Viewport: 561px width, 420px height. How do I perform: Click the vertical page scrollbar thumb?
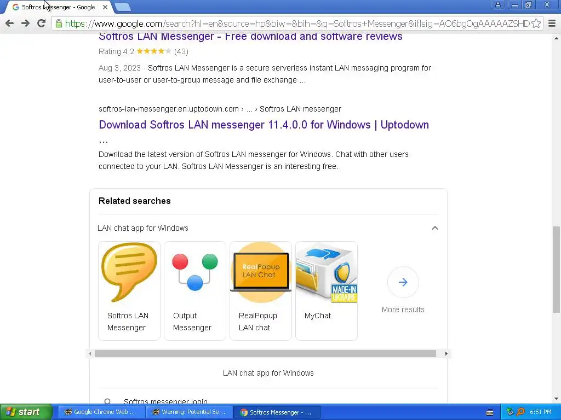coord(556,269)
